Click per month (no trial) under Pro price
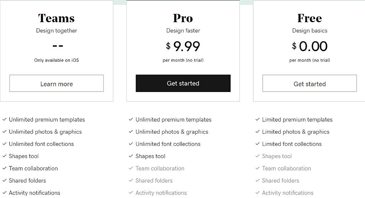 [x=183, y=60]
